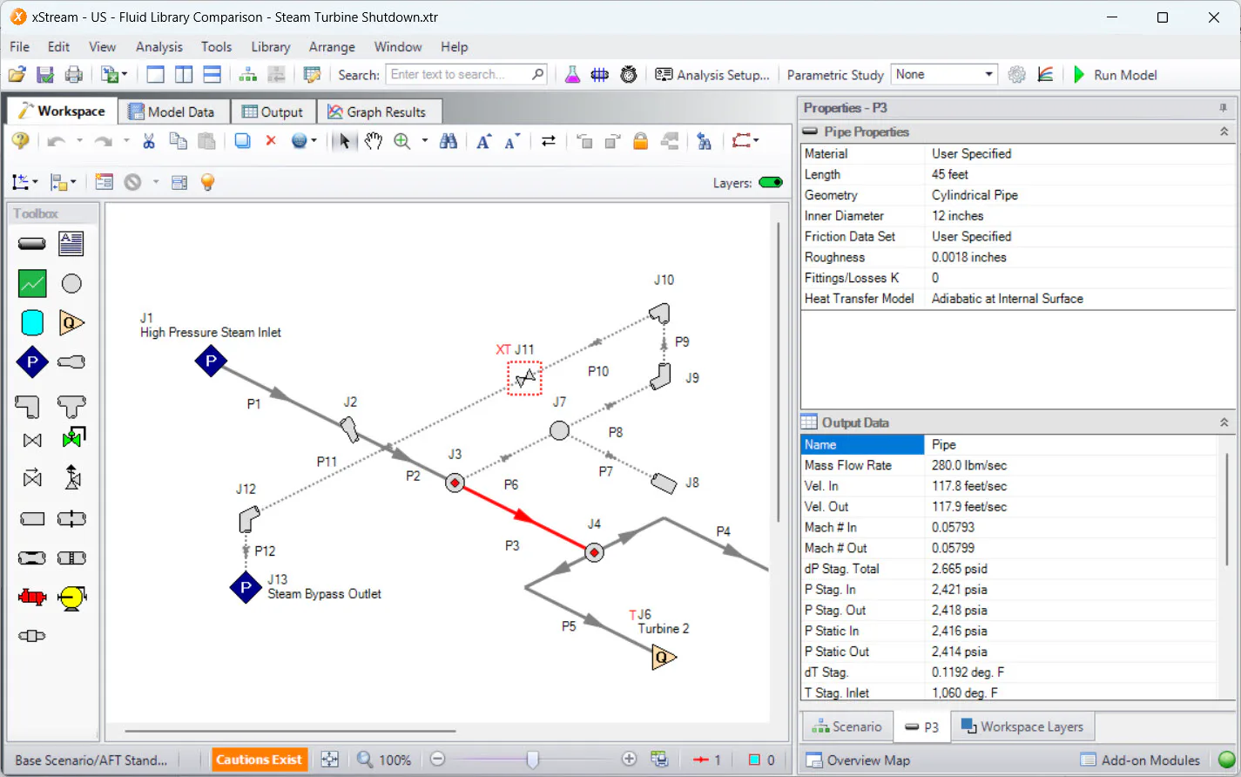Click the Run Model button
Screen dimensions: 1241x777
tap(1115, 75)
